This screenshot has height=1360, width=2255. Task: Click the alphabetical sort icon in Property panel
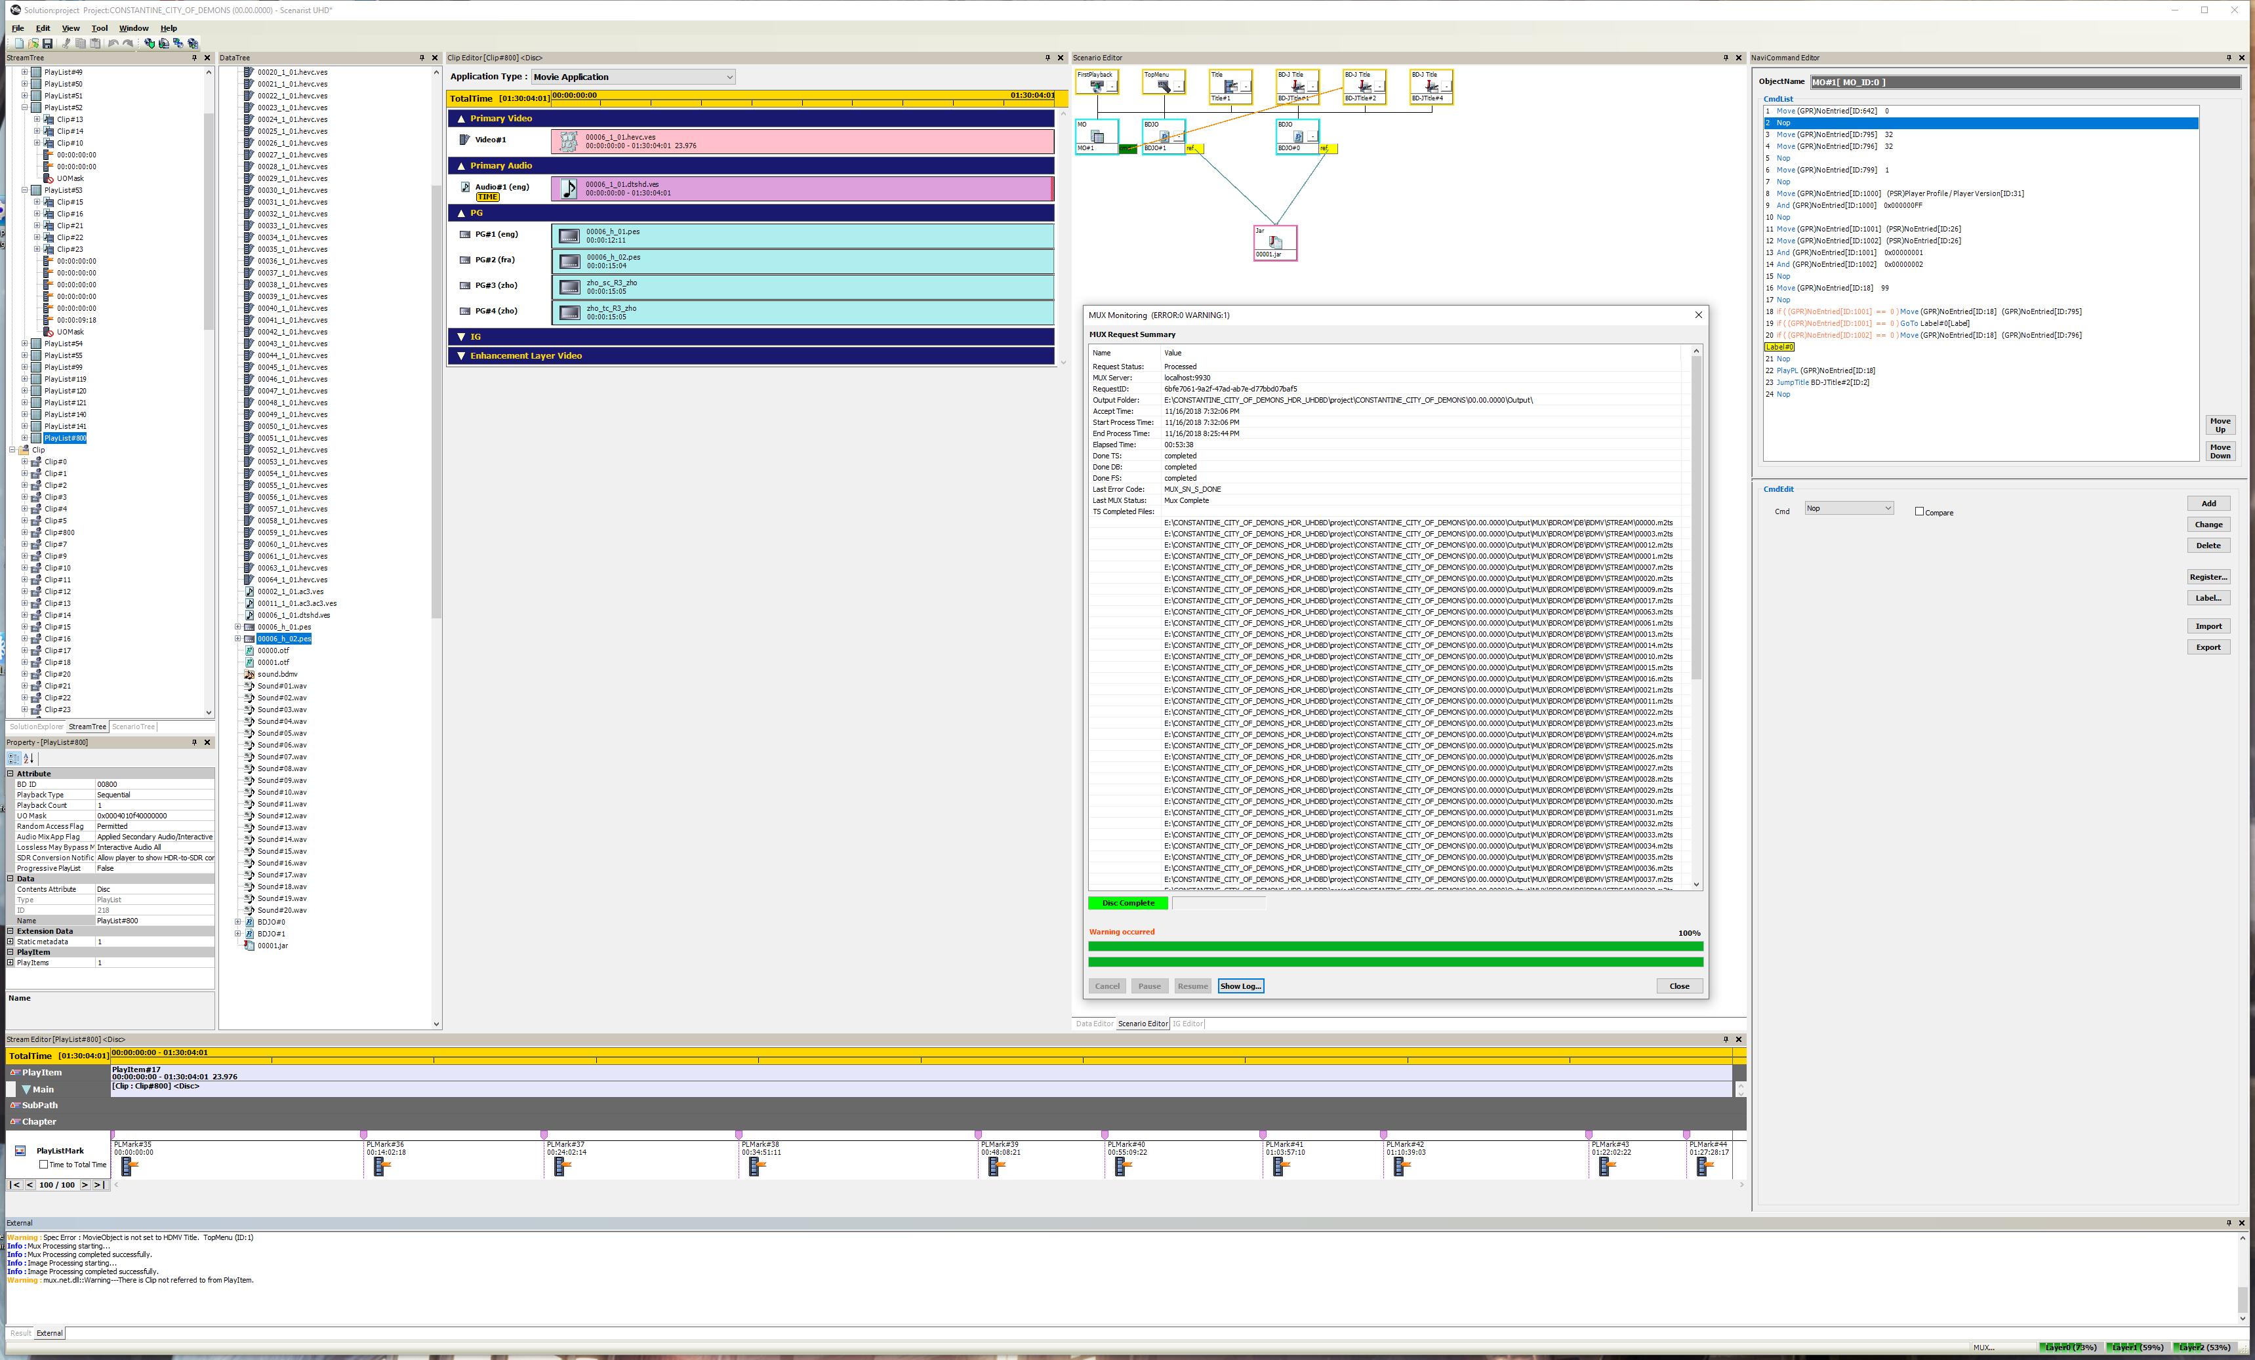[28, 759]
